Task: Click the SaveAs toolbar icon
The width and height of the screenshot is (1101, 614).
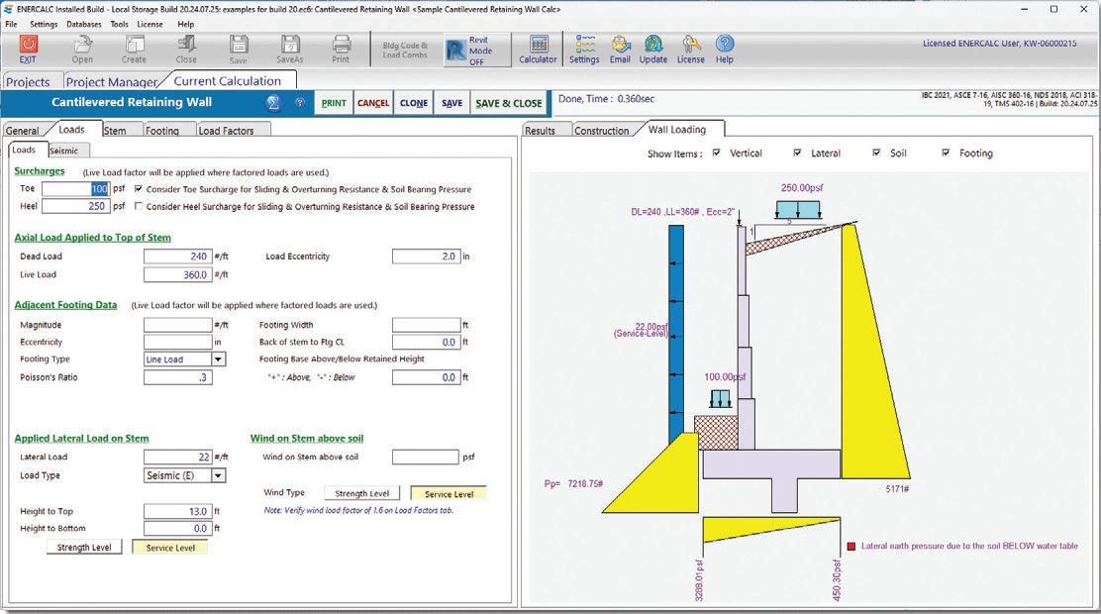Action: [290, 50]
